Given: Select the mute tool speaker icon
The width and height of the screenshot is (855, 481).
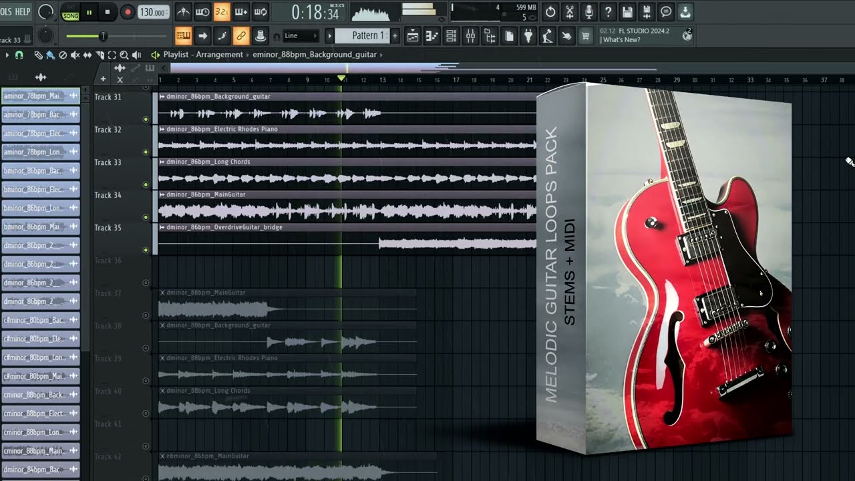Looking at the screenshot, I should [x=75, y=55].
